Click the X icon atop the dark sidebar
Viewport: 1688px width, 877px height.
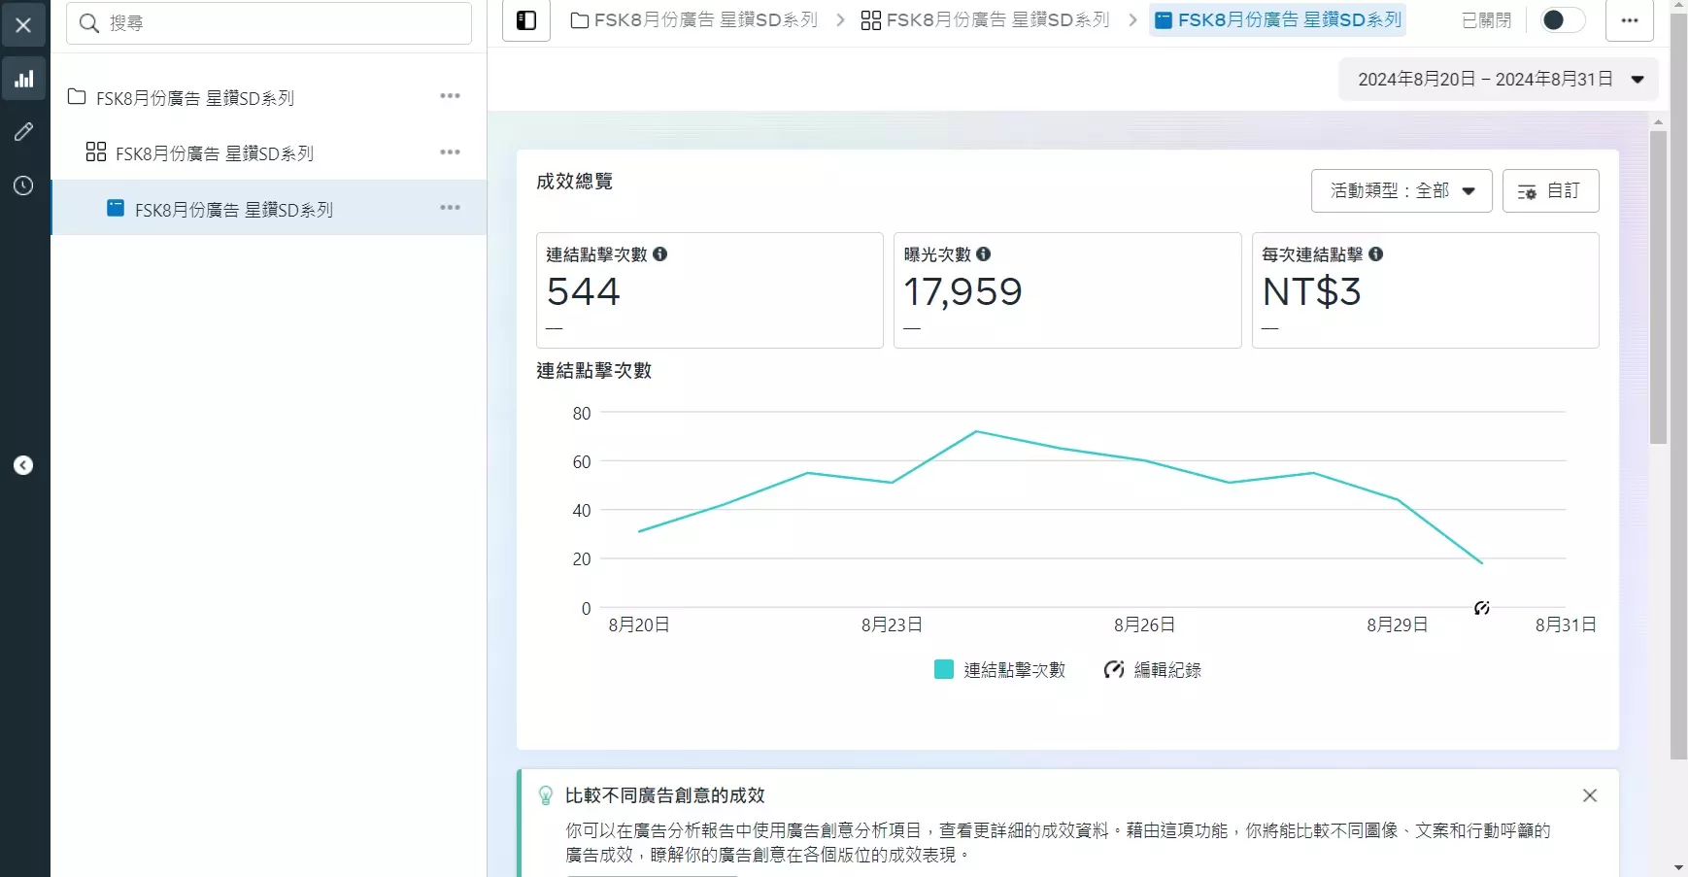click(x=23, y=24)
